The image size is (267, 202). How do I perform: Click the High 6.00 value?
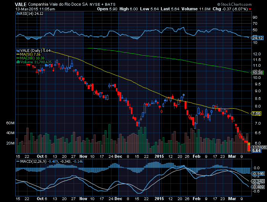coord(129,9)
